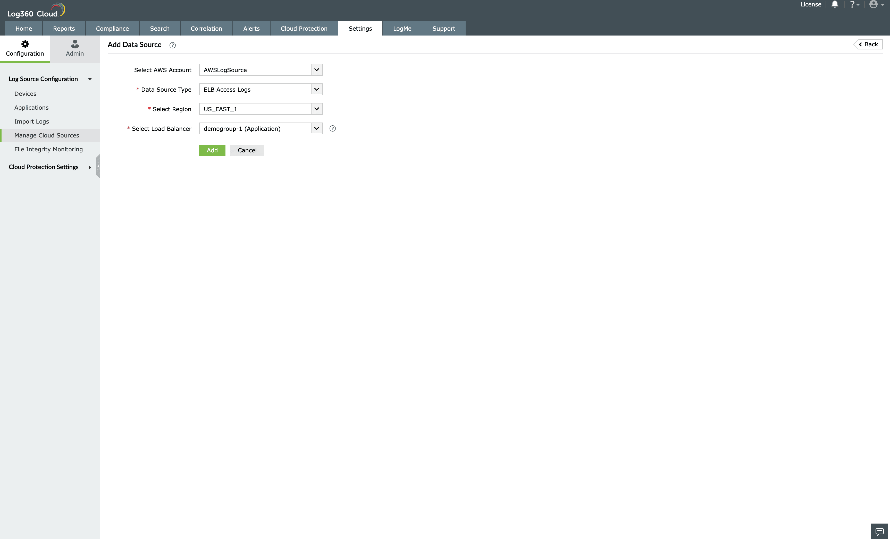The image size is (890, 539).
Task: Collapse the sidebar with the handle arrow
Action: (x=98, y=166)
